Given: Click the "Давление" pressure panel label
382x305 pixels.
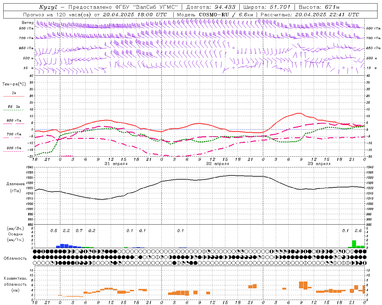Looking at the screenshot, I should coord(16,184).
